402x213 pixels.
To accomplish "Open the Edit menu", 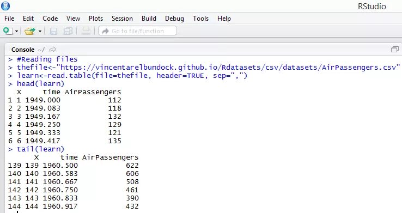I will pos(28,19).
